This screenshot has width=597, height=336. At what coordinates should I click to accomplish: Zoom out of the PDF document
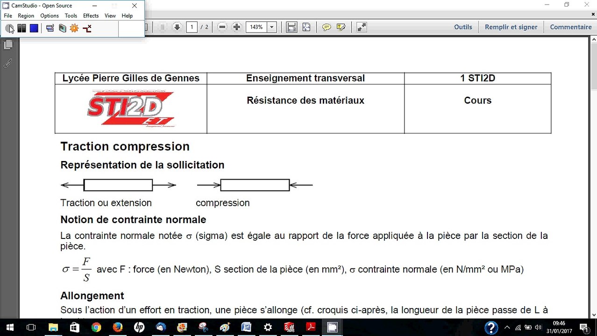(x=222, y=27)
